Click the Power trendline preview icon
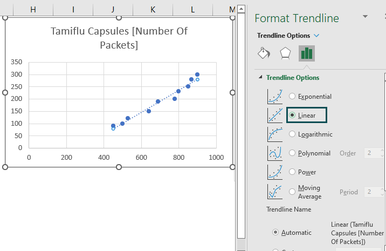386x251 pixels. [x=275, y=172]
